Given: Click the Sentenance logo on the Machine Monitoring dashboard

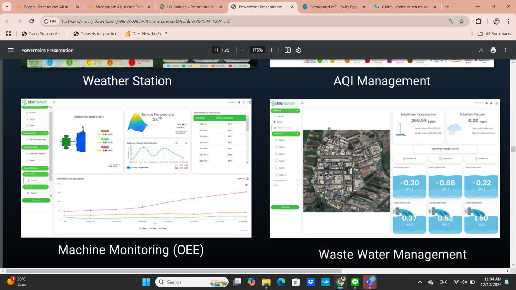Looking at the screenshot, I should [x=35, y=102].
